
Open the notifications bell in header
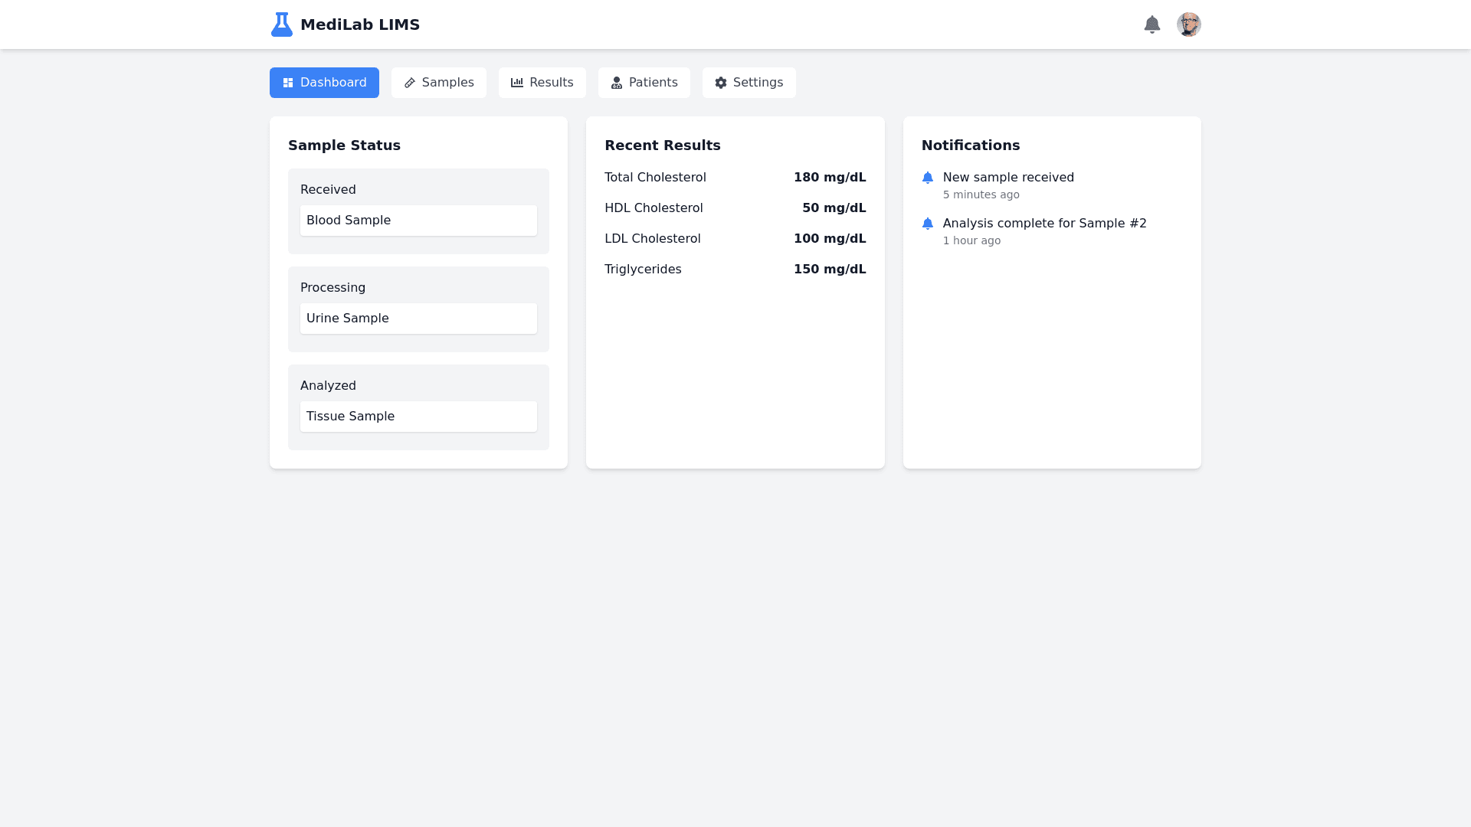point(1152,25)
